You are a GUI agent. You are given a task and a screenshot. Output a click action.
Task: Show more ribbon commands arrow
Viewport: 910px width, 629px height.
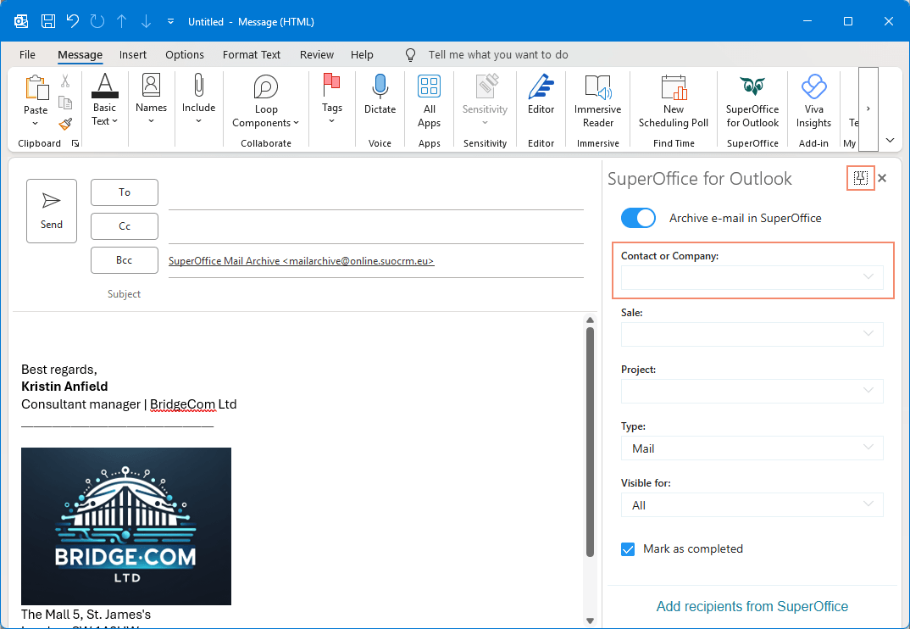[868, 109]
